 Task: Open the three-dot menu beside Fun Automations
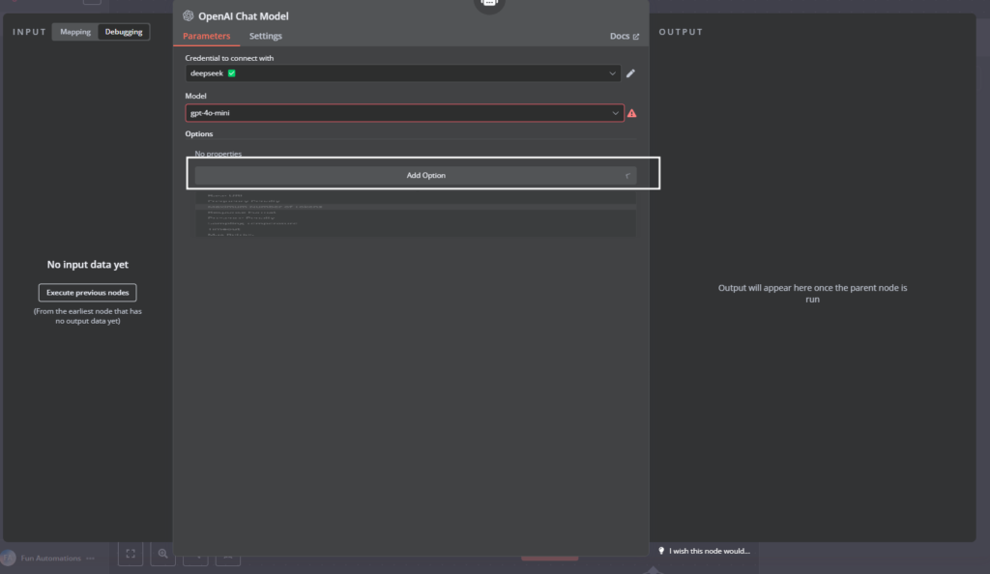[x=90, y=559]
